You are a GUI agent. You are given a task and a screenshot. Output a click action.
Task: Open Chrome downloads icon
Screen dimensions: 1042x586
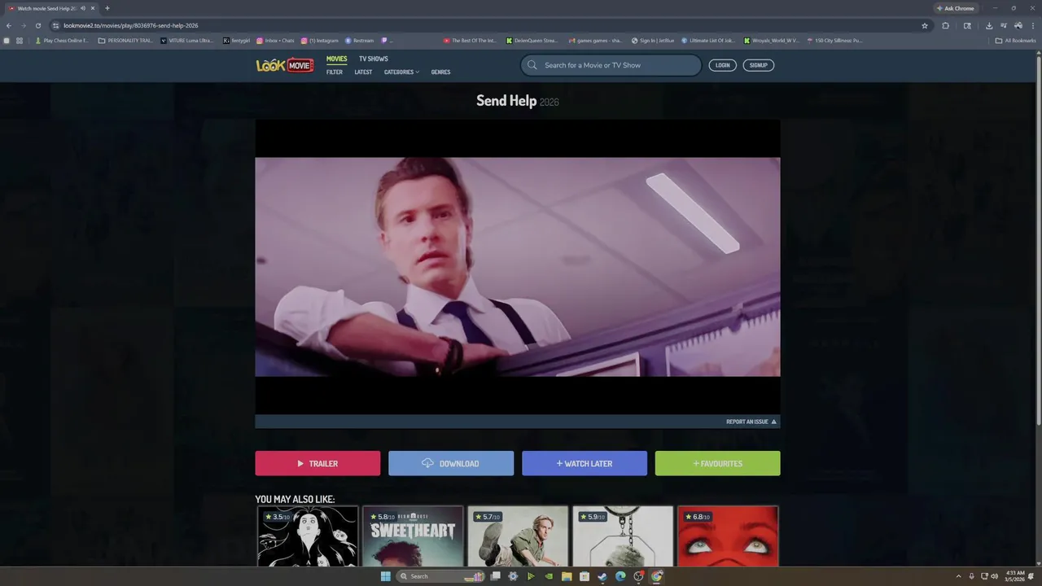pyautogui.click(x=989, y=25)
